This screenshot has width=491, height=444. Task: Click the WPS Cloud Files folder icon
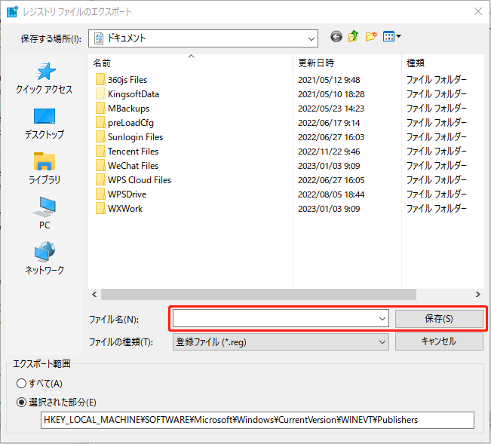[100, 180]
